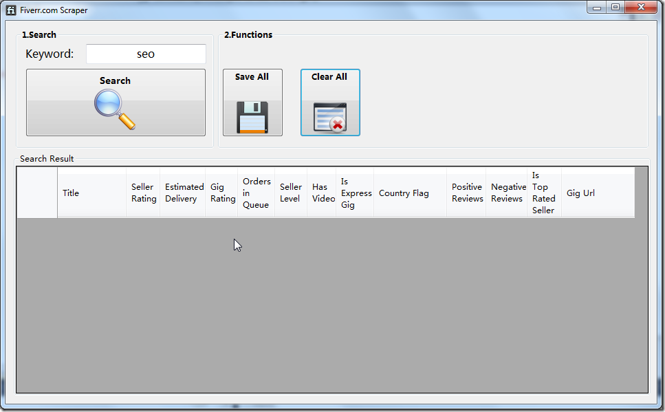The image size is (665, 412).
Task: Sort by Orders in Queue column header
Action: (x=257, y=193)
